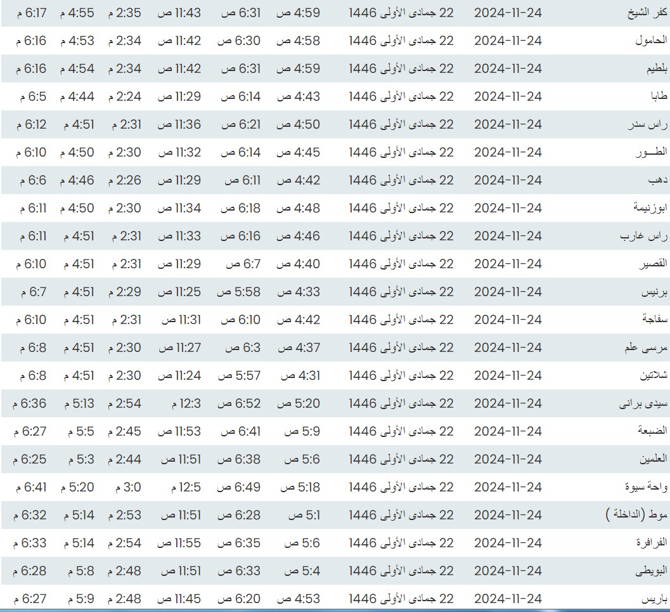670x612 pixels.
Task: Click the 6:35 ص sunrise time for الفرافرة
Action: [240, 544]
